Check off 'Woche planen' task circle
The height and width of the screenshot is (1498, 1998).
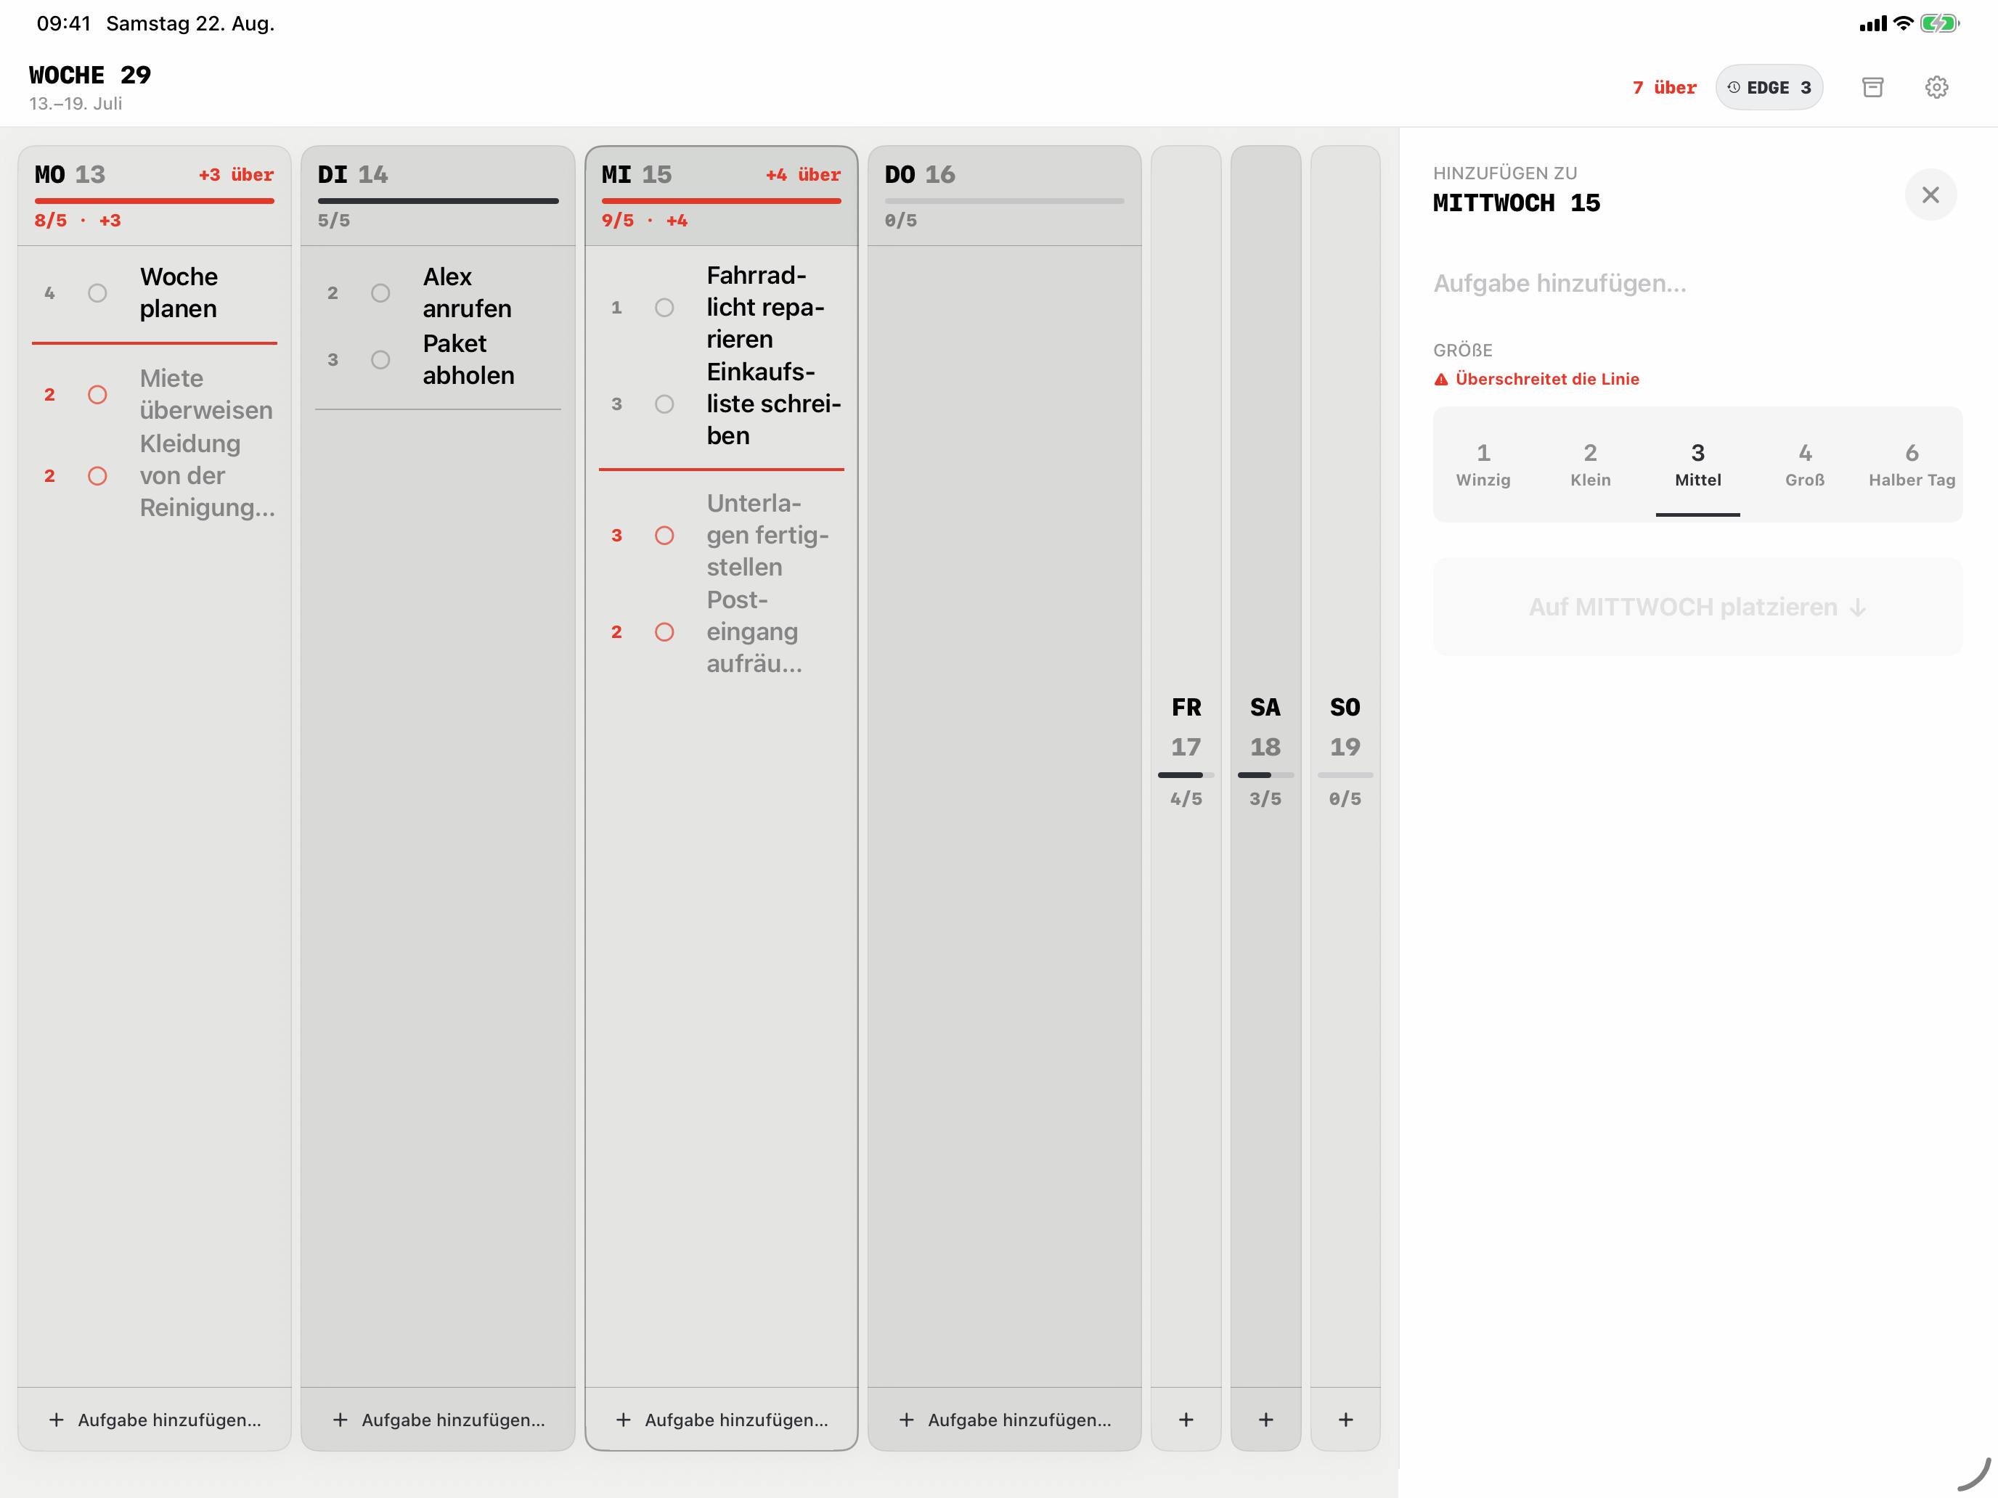tap(97, 292)
